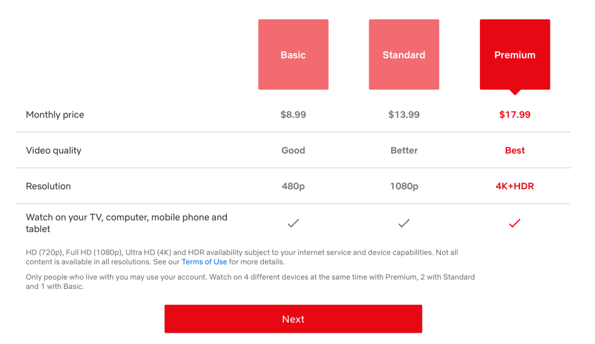Select the Basic plan tile
Screen dimensions: 595x344
tap(293, 55)
